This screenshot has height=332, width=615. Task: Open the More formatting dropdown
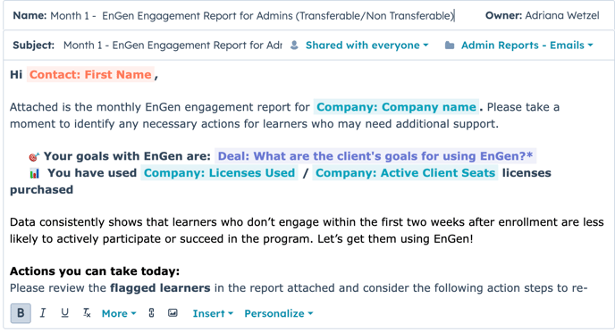[x=119, y=313]
